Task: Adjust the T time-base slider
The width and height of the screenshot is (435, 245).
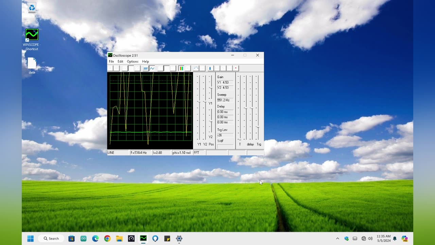Action: pos(240,107)
